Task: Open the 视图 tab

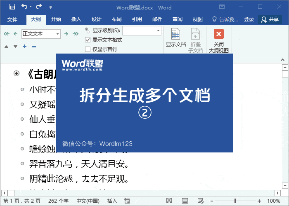Action: pos(198,19)
